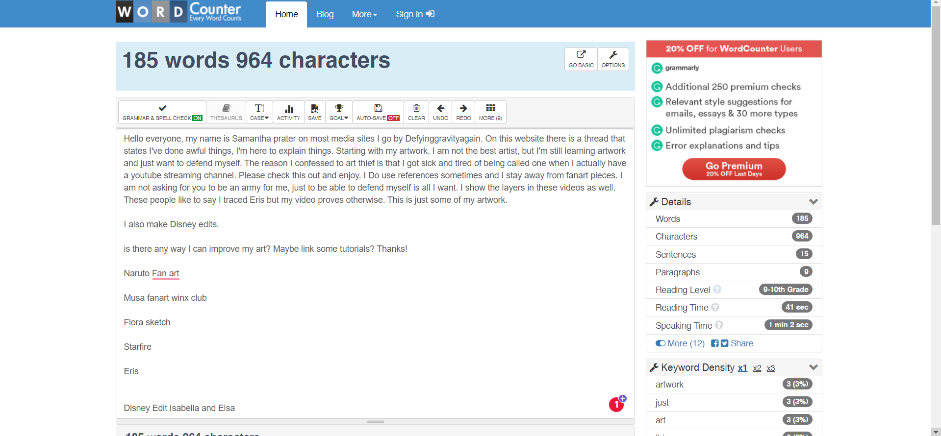The height and width of the screenshot is (436, 941).
Task: Open the More navigation dropdown
Action: [x=364, y=14]
